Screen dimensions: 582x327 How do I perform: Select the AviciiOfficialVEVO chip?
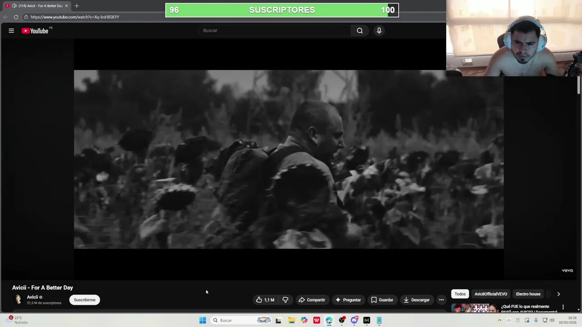[x=491, y=294]
